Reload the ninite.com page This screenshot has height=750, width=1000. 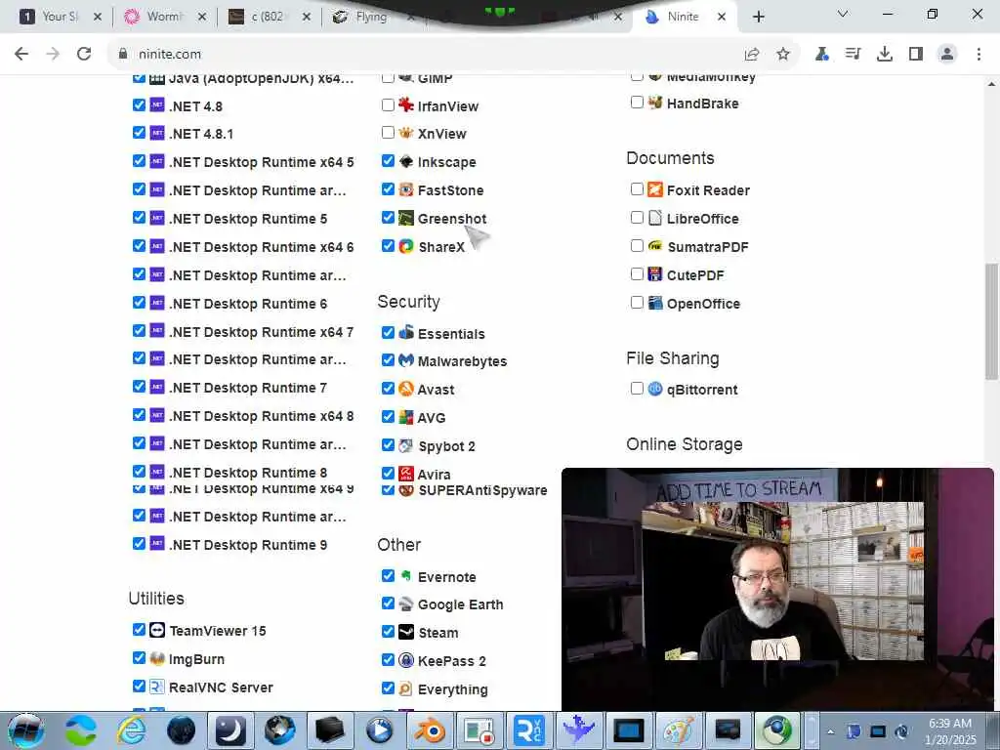(x=84, y=55)
